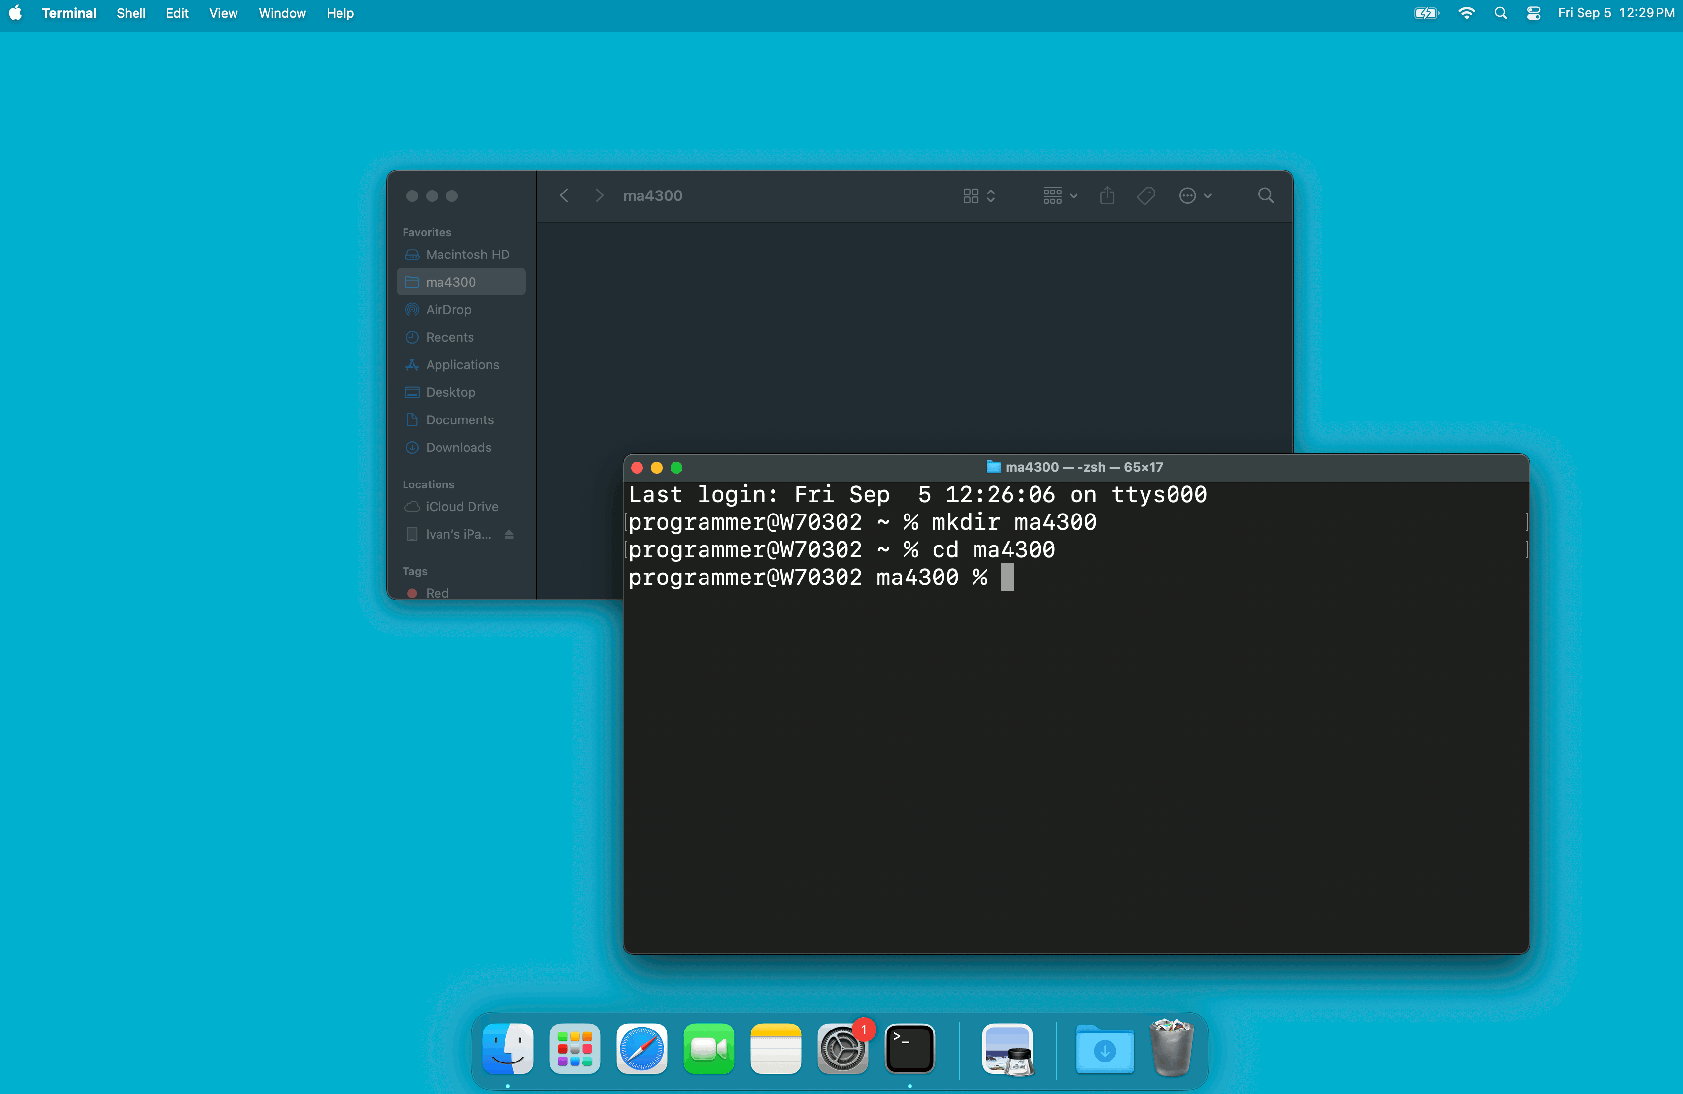Click the Share icon in Finder toolbar
This screenshot has width=1683, height=1094.
pos(1107,196)
